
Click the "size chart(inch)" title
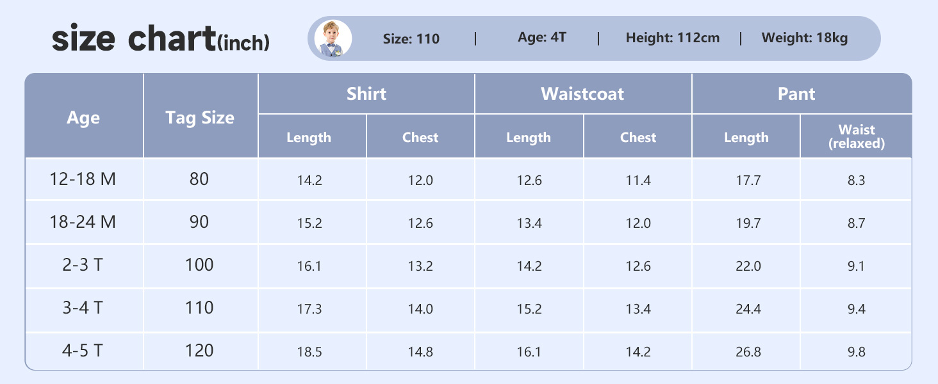pyautogui.click(x=161, y=40)
